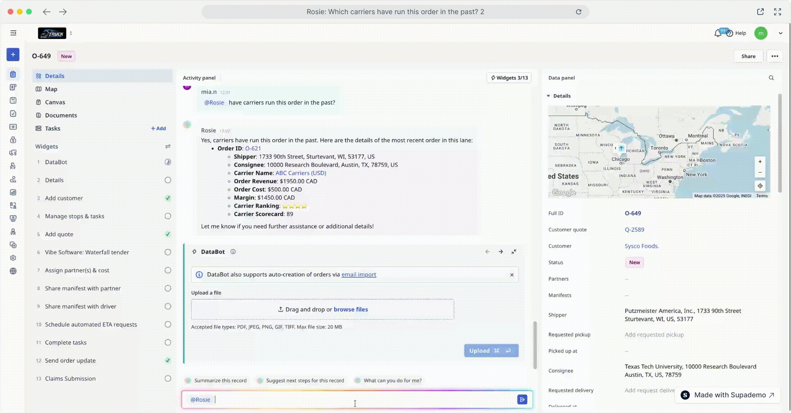Screen dimensions: 791x413
Task: Mark Manage stops & tasks complete
Action: click(167, 216)
